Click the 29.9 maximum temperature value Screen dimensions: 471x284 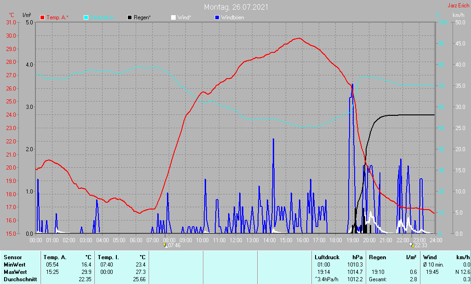point(86,272)
